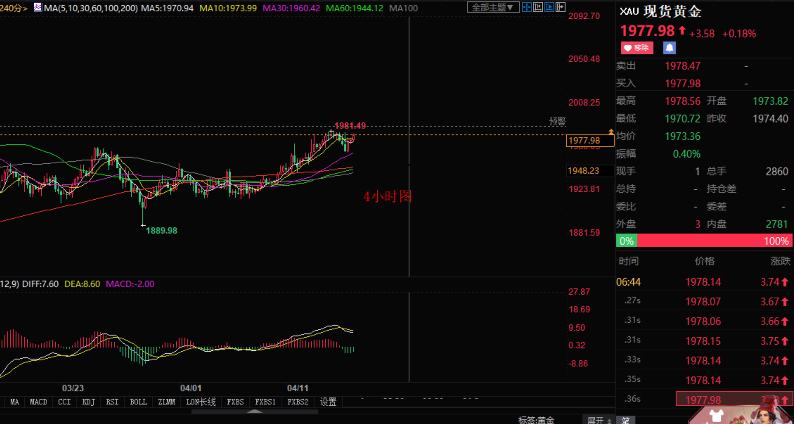Click the DEA:8.60 indicator value
794x424 pixels.
[x=82, y=284]
